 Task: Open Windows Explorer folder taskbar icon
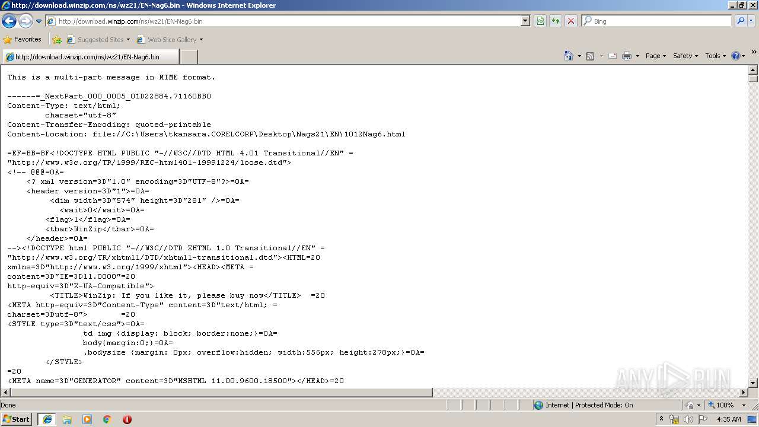(x=67, y=419)
